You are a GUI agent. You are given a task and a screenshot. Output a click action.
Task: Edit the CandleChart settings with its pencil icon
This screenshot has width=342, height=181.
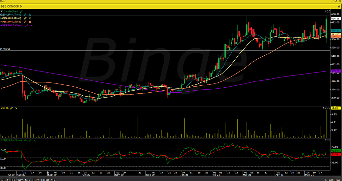click(21, 11)
